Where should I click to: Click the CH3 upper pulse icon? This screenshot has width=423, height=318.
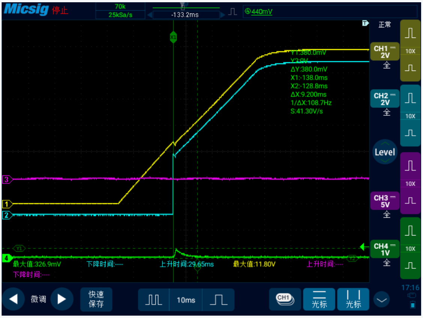(411, 165)
